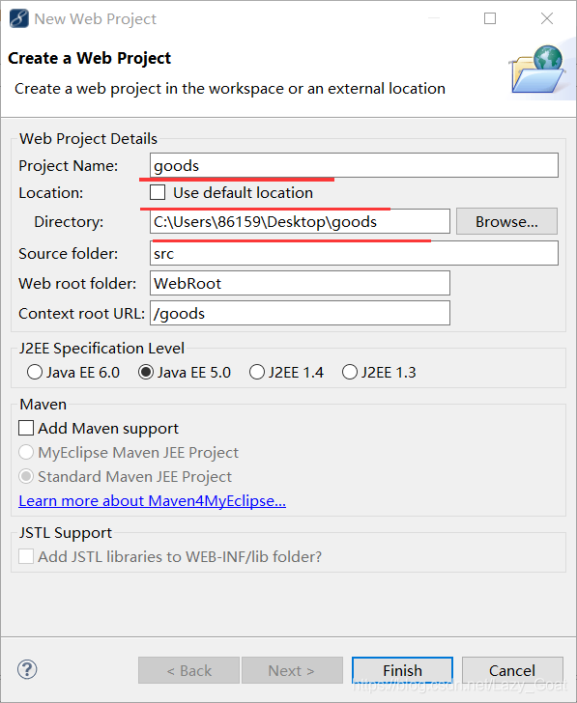577x703 pixels.
Task: Click the Source folder field
Action: [x=354, y=253]
